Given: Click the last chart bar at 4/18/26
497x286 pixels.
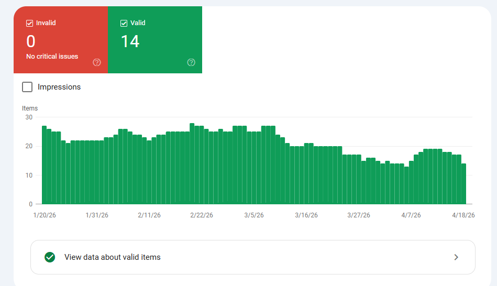Looking at the screenshot, I should point(463,184).
